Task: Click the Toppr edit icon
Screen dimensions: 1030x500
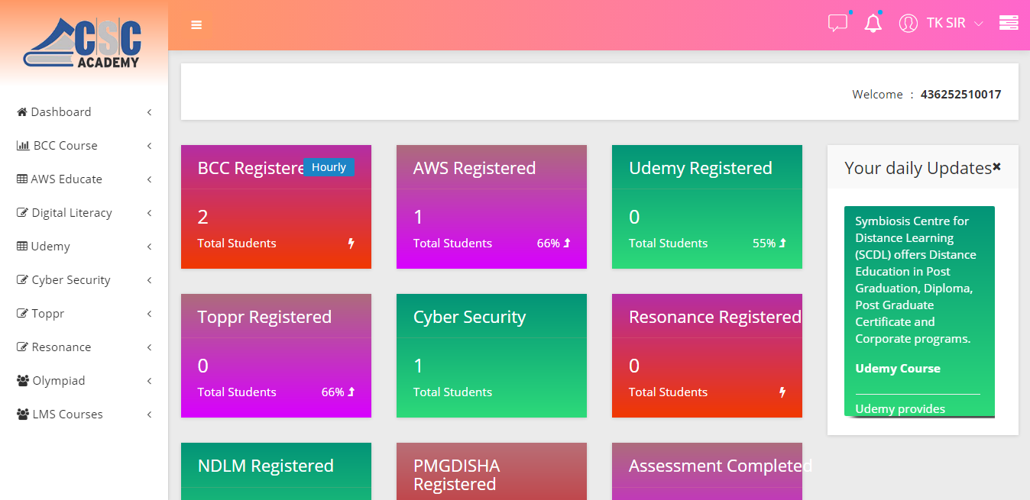Action: 22,313
